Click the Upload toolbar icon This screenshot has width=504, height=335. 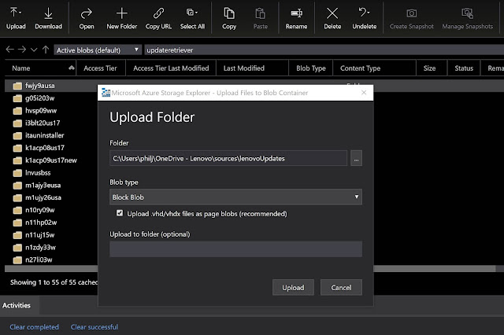click(16, 18)
